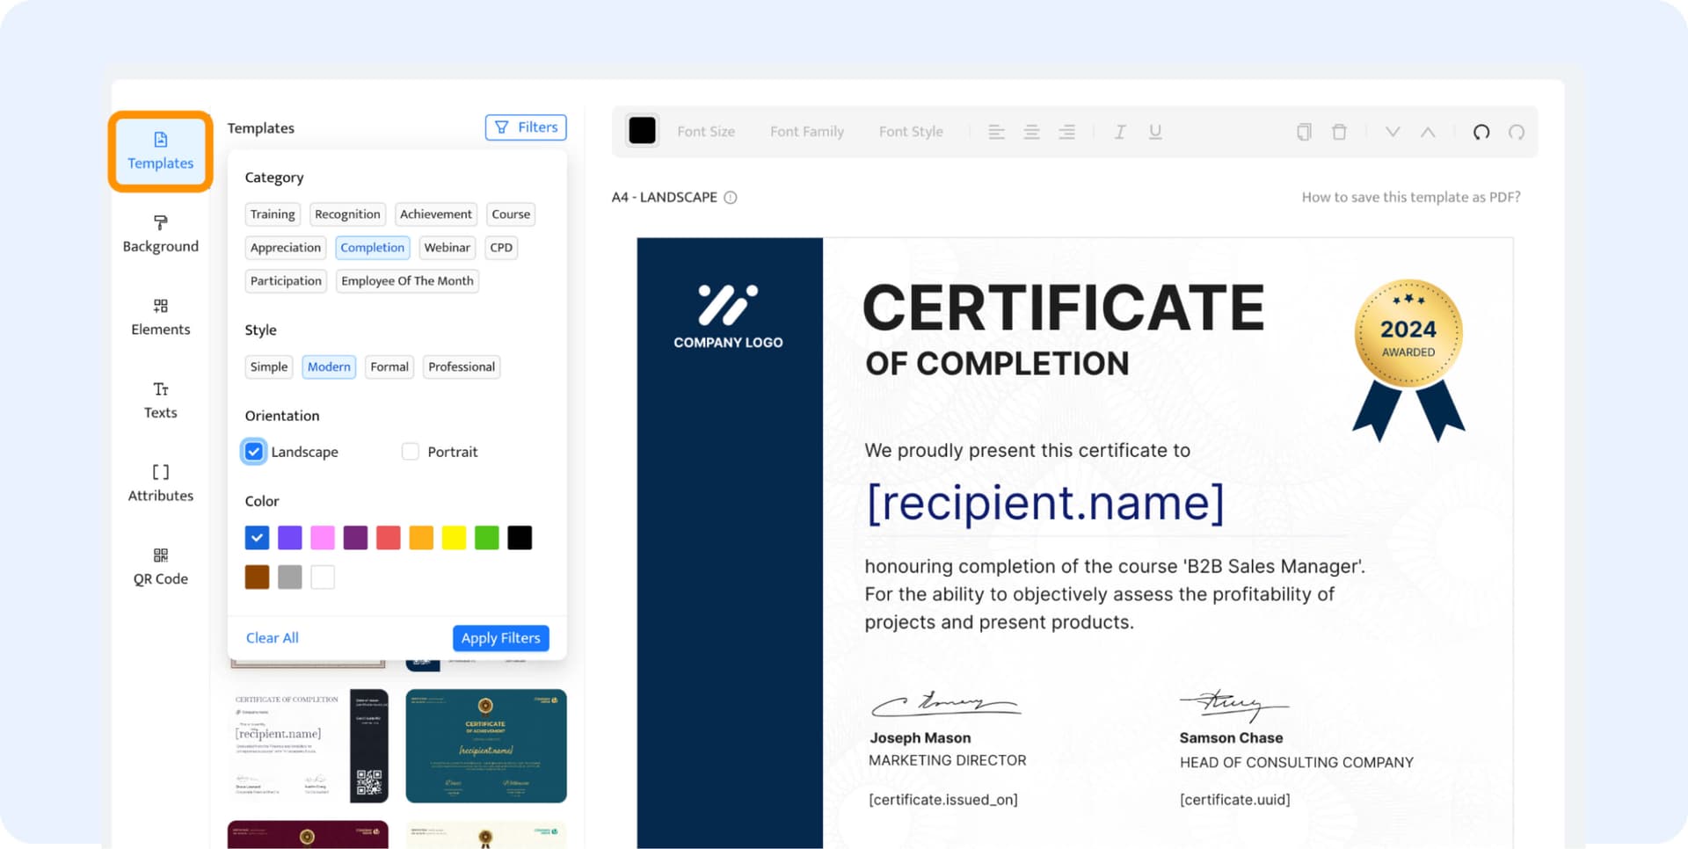Open the QR Code panel

[160, 565]
